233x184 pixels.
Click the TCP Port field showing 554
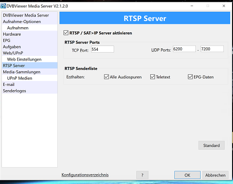click(x=102, y=49)
